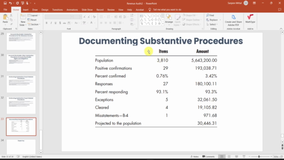Undo the last action

click(x=10, y=3)
